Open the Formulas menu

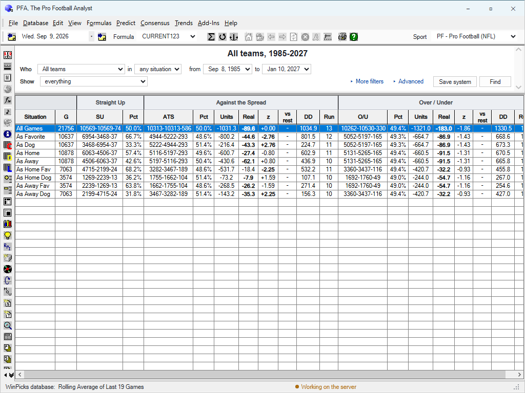[x=99, y=23]
